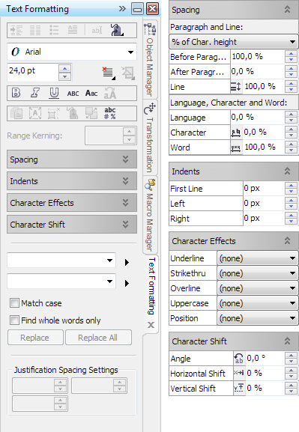Switch to the Macro Manager tab
The image size is (299, 432).
tap(150, 215)
